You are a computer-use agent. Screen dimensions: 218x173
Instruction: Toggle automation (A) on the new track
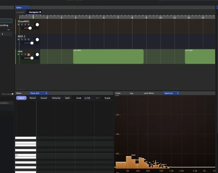coord(25,55)
